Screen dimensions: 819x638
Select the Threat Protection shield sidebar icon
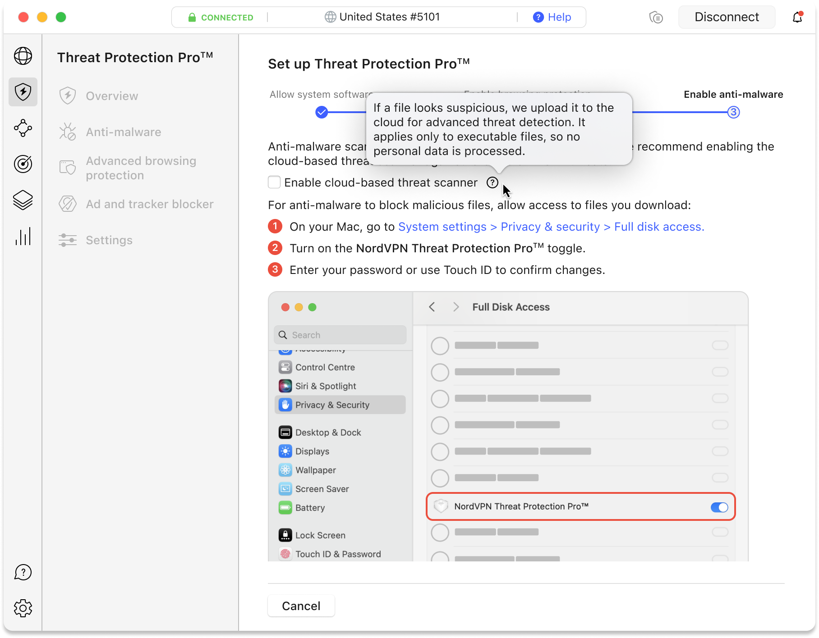(23, 92)
